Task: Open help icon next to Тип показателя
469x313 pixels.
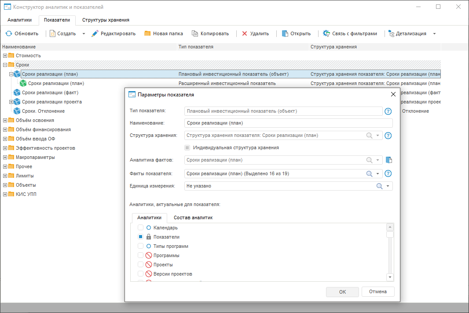Action: [x=388, y=111]
